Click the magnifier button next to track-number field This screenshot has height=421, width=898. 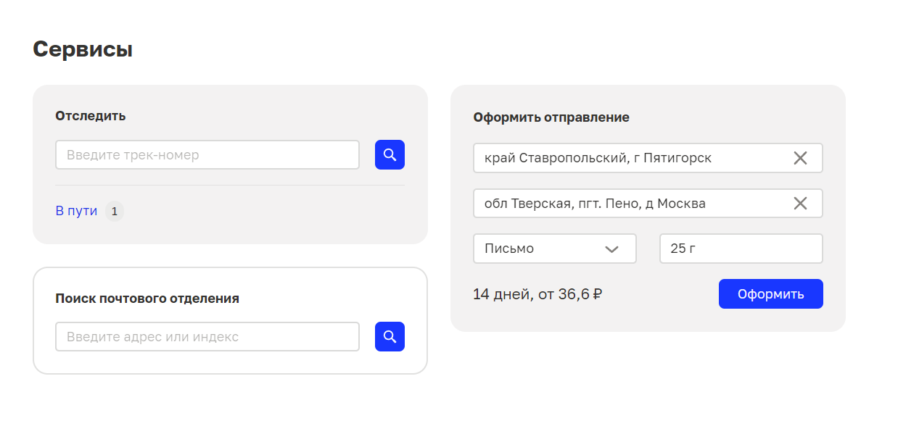(390, 155)
